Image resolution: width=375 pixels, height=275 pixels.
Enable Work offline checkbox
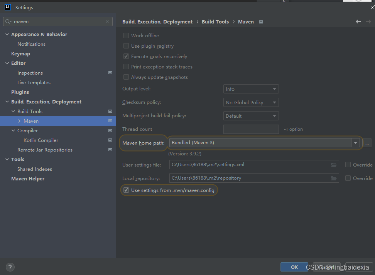click(126, 35)
